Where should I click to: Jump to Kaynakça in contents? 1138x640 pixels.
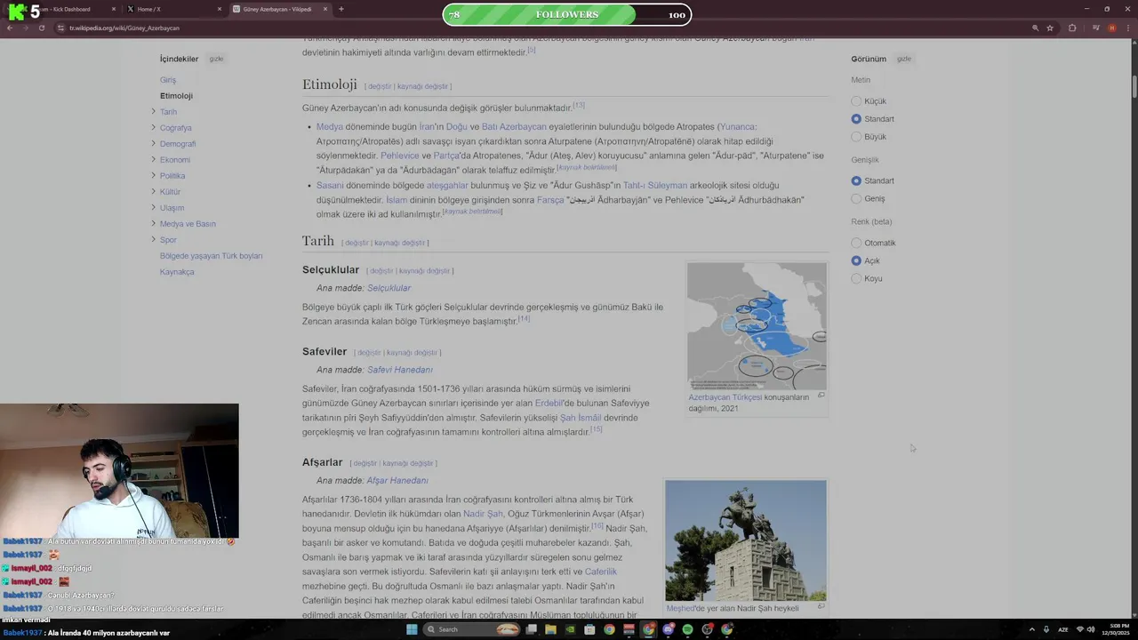177,272
